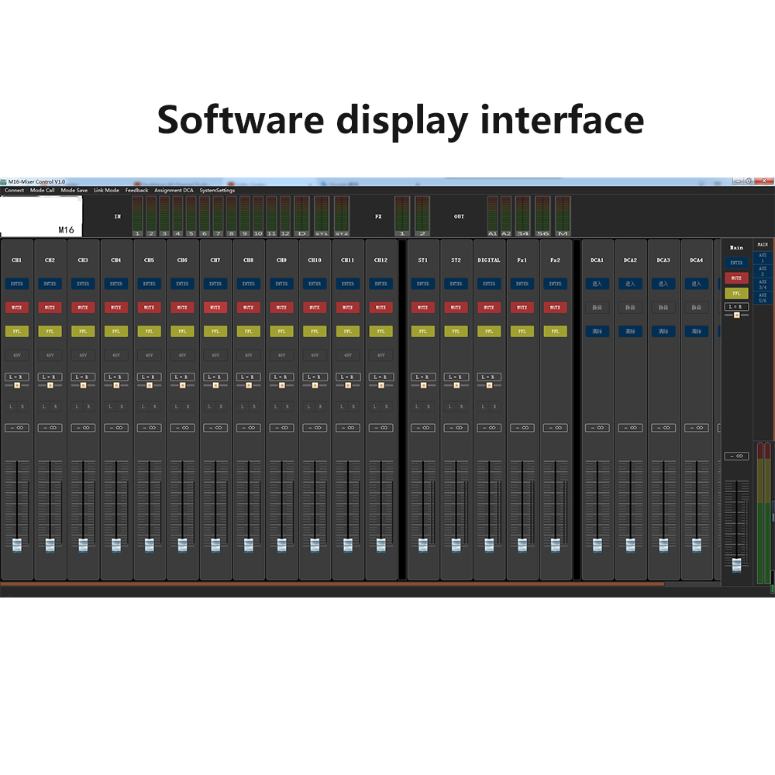Select the MAIN output tab at top right
The width and height of the screenshot is (775, 775).
(x=763, y=245)
